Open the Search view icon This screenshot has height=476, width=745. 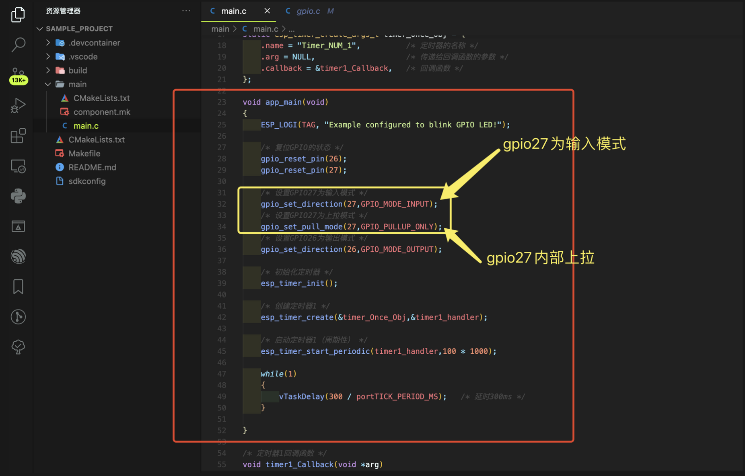tap(18, 45)
